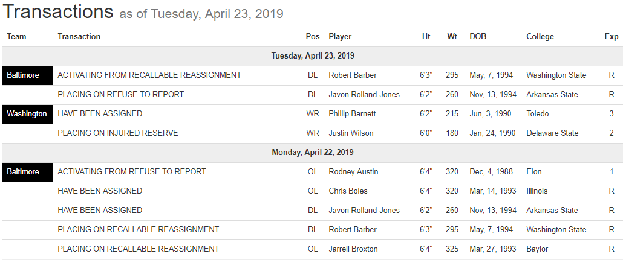Click the Player column header
Viewport: 623px width, 260px height.
(x=340, y=37)
